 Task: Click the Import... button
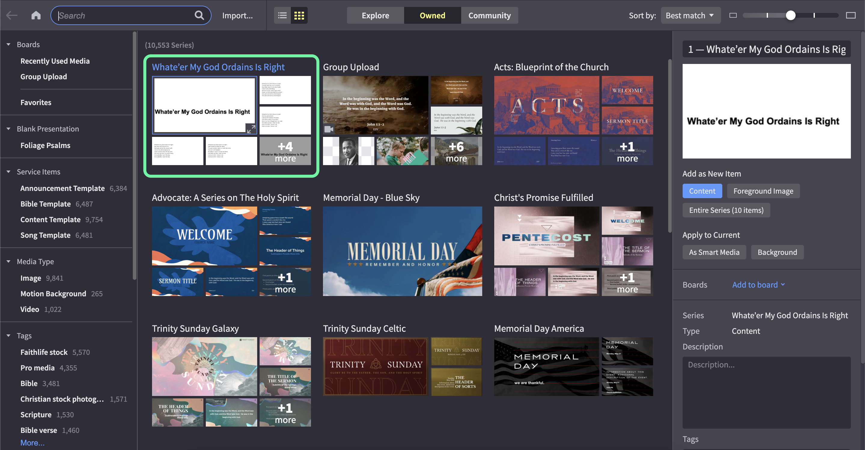point(237,15)
